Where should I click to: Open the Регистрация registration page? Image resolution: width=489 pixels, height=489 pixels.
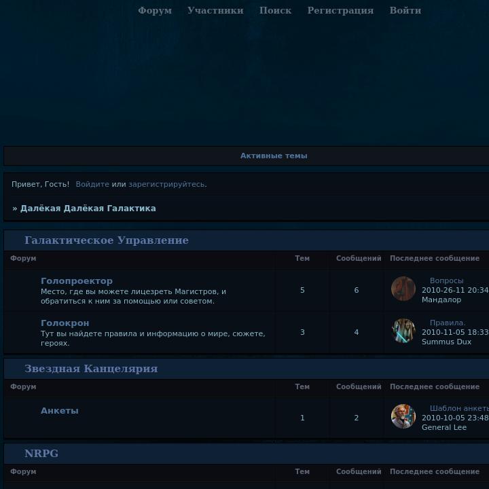pyautogui.click(x=340, y=11)
